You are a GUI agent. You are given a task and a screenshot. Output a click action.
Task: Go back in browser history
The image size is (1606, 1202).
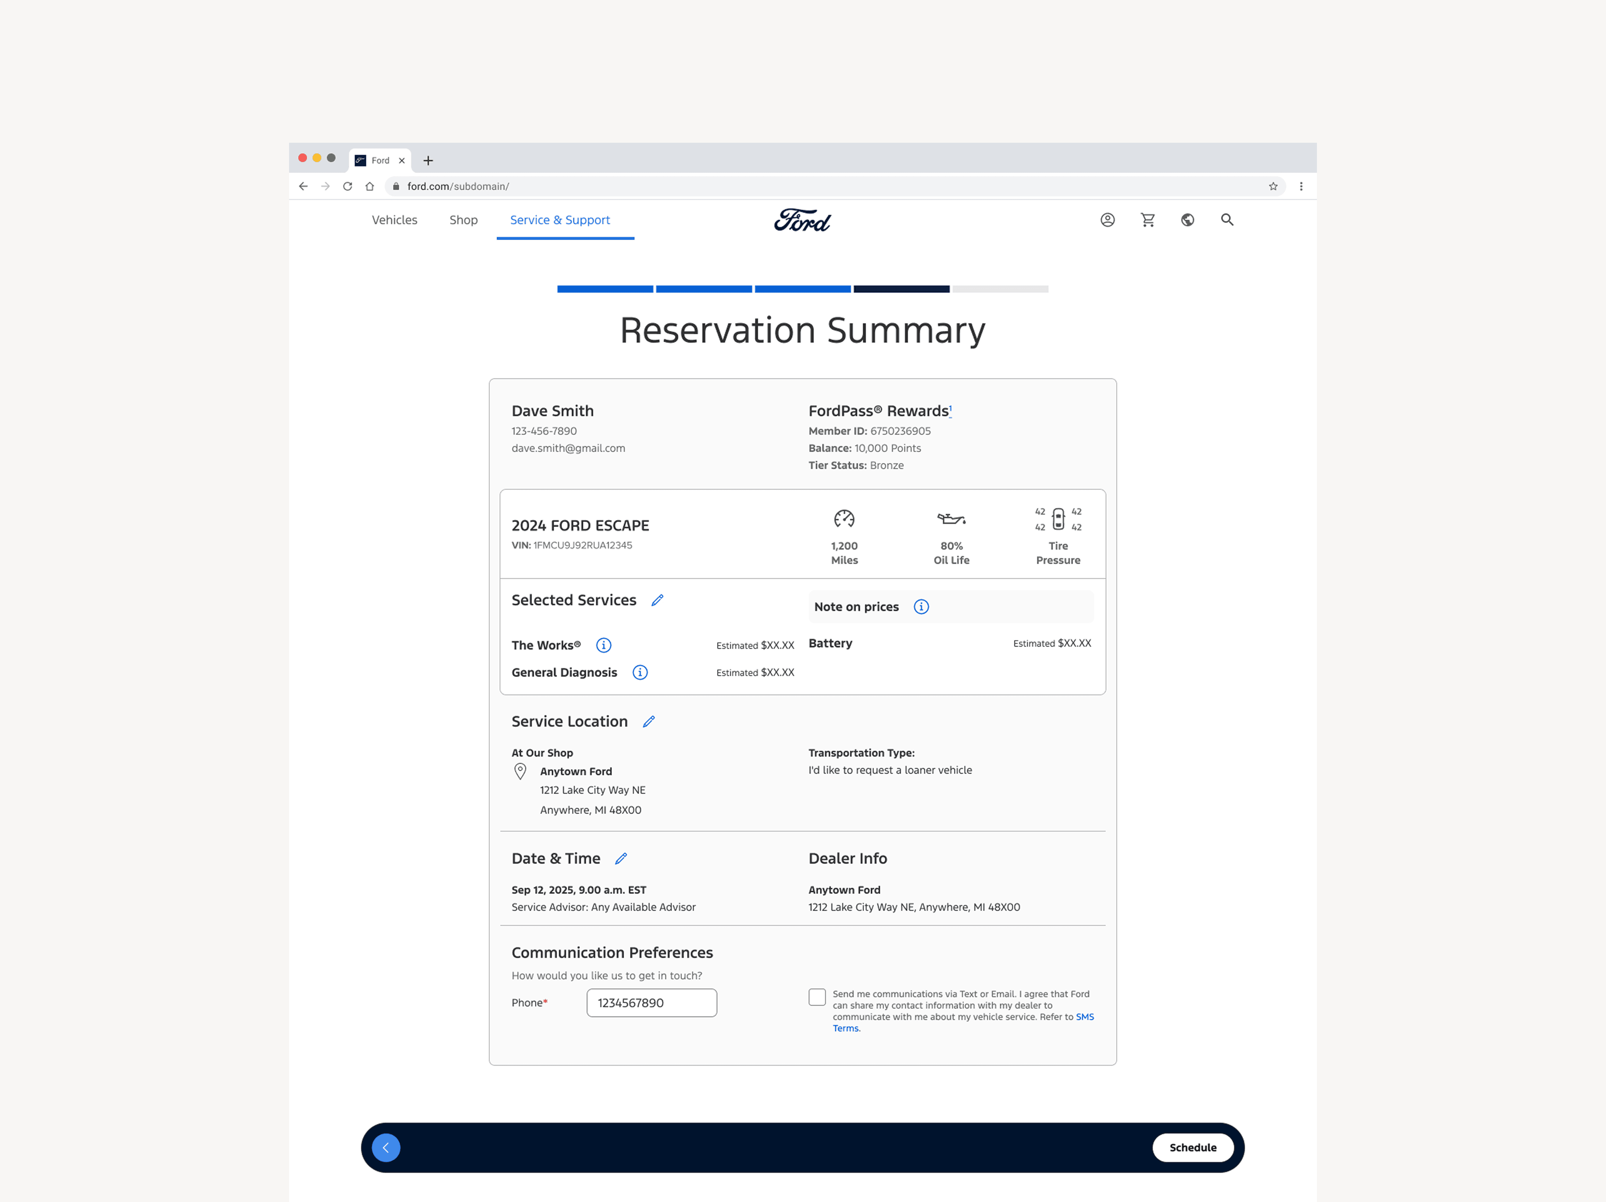click(303, 187)
